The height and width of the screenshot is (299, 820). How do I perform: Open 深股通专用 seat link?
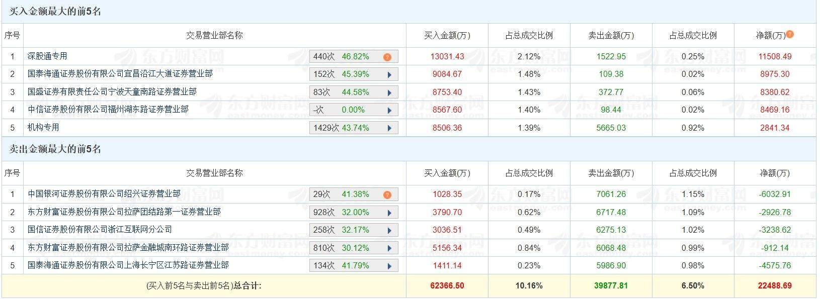[x=47, y=56]
